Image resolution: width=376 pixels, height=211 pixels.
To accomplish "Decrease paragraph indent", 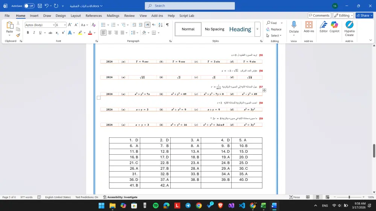I will point(134,25).
